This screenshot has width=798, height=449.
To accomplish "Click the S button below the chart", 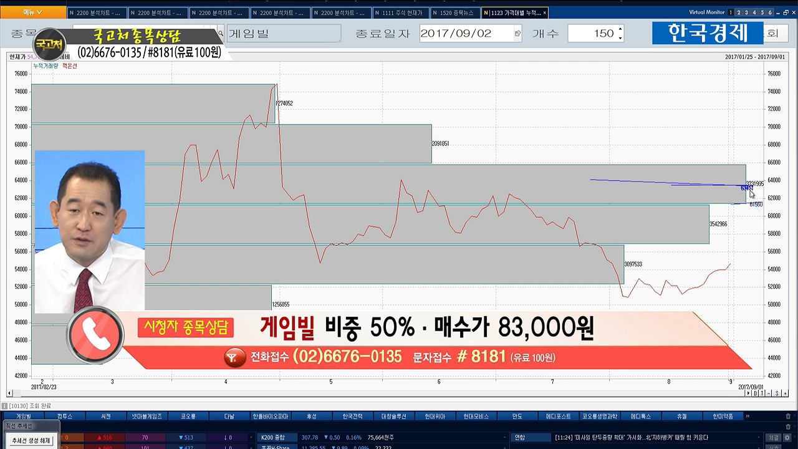I will [777, 393].
